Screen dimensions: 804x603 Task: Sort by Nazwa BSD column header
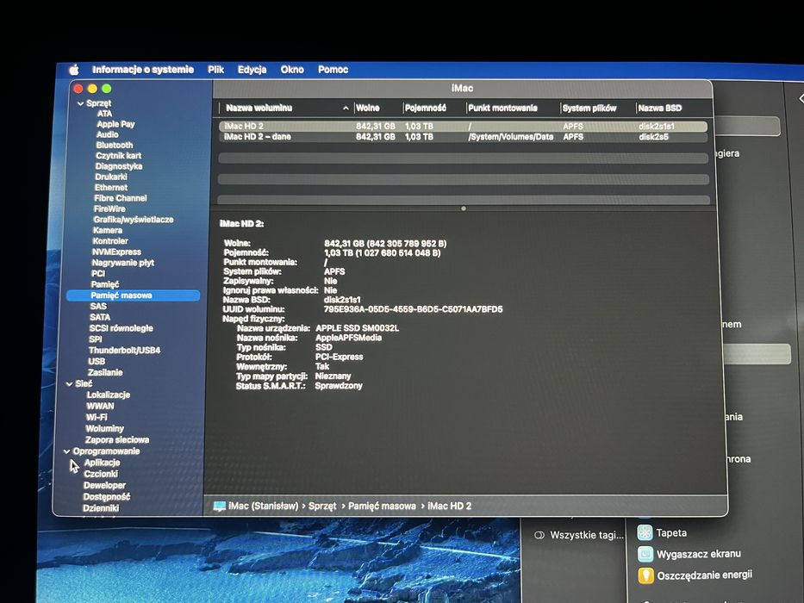coord(660,109)
